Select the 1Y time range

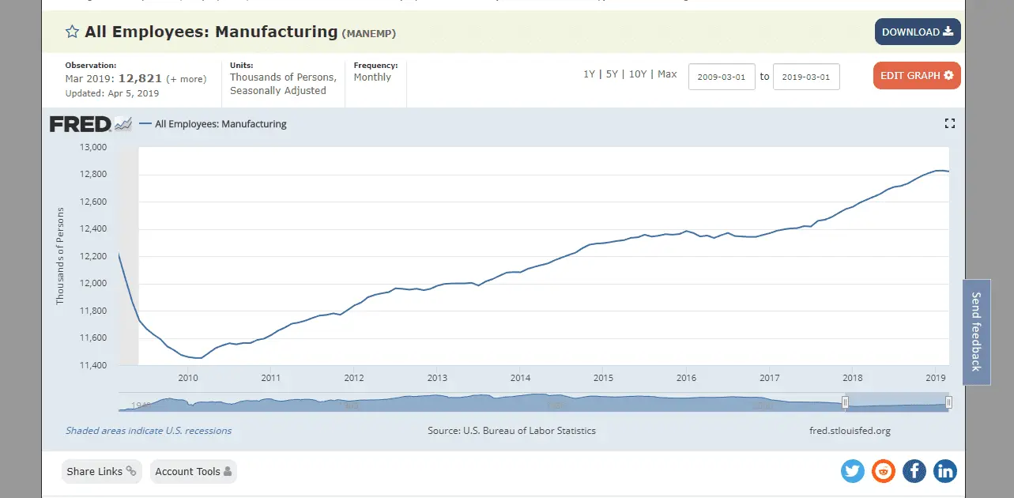pyautogui.click(x=589, y=74)
